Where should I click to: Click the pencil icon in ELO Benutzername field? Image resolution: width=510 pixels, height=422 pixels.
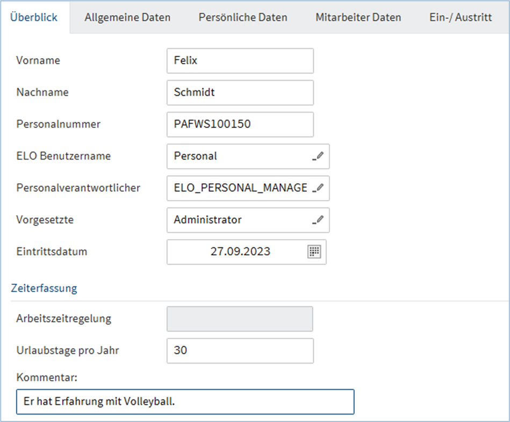click(319, 156)
